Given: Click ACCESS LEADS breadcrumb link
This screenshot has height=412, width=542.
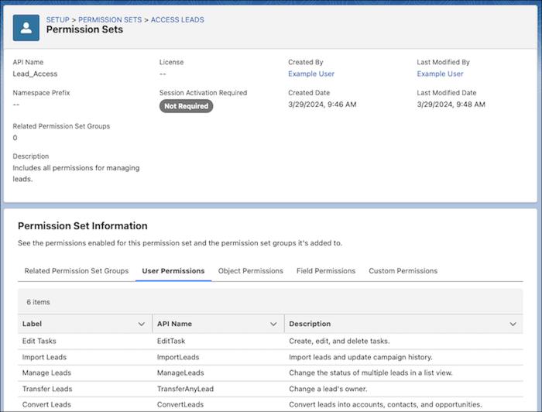Looking at the screenshot, I should click(177, 19).
